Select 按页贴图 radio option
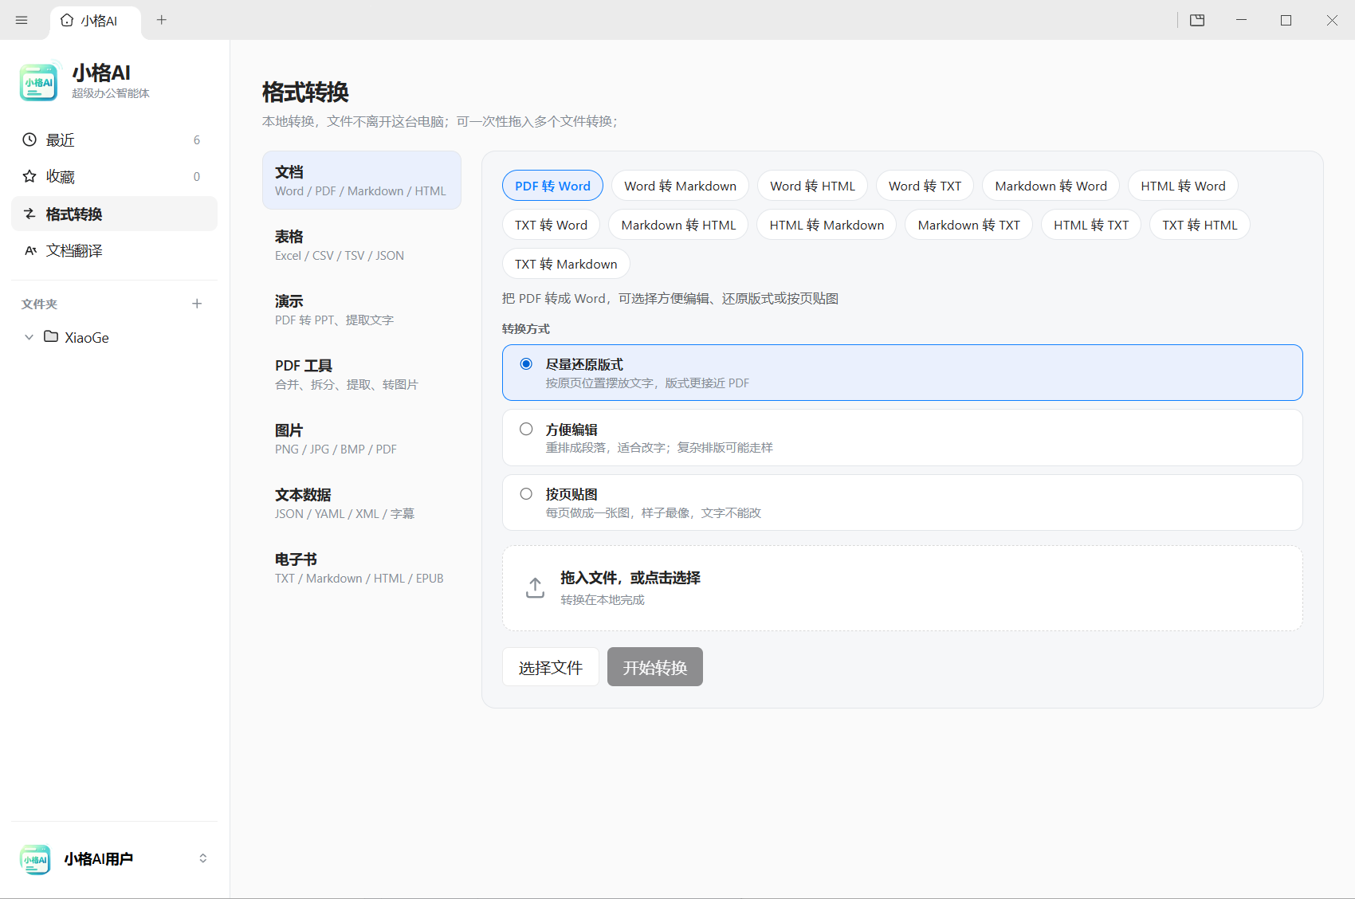This screenshot has width=1355, height=899. (x=526, y=493)
